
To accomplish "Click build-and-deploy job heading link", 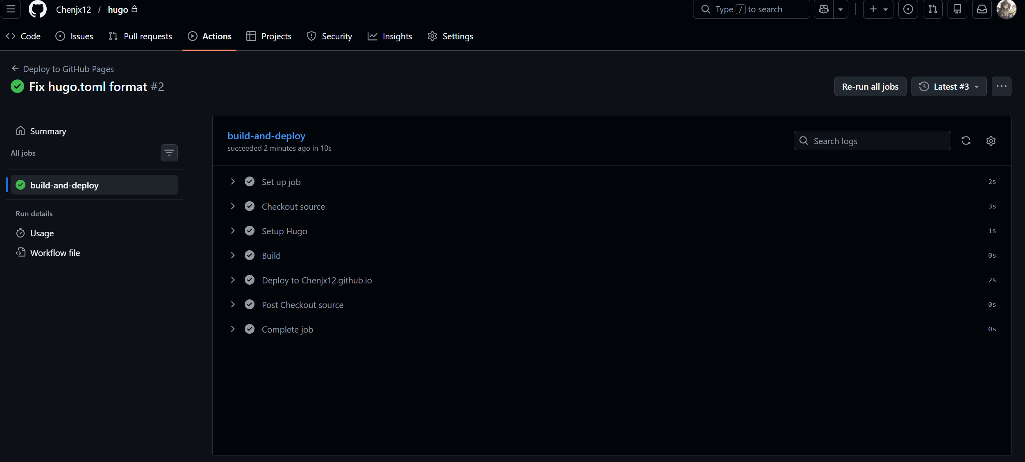I will tap(266, 136).
